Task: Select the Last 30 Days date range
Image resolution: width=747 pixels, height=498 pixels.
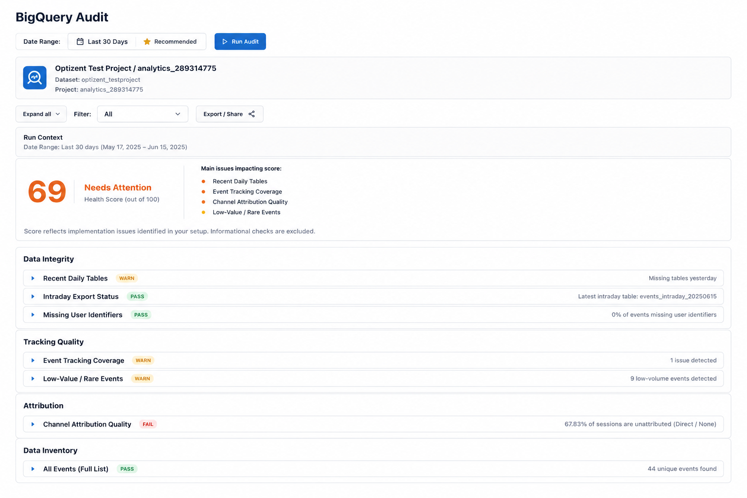Action: click(102, 41)
